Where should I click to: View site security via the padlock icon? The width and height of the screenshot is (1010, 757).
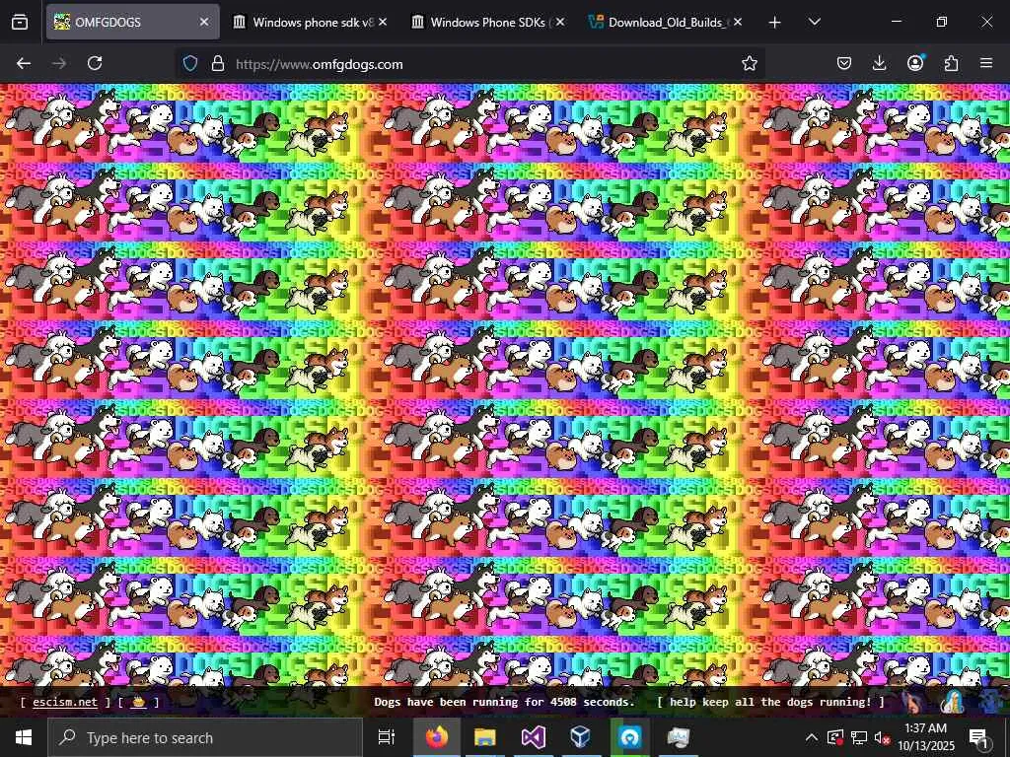click(218, 63)
